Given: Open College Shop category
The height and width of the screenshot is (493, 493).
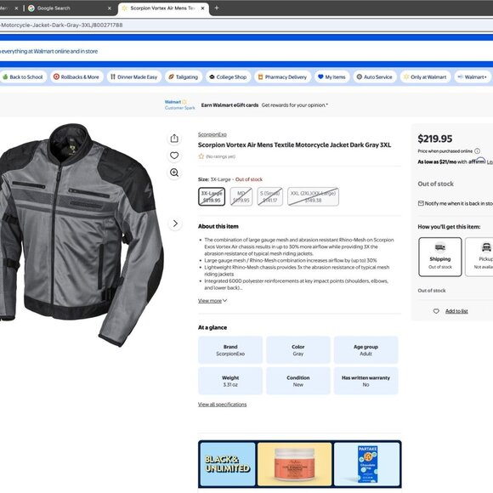Looking at the screenshot, I should pyautogui.click(x=229, y=76).
